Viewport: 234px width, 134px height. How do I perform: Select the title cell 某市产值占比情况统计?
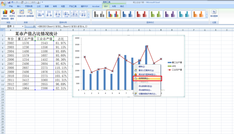pyautogui.click(x=36, y=34)
